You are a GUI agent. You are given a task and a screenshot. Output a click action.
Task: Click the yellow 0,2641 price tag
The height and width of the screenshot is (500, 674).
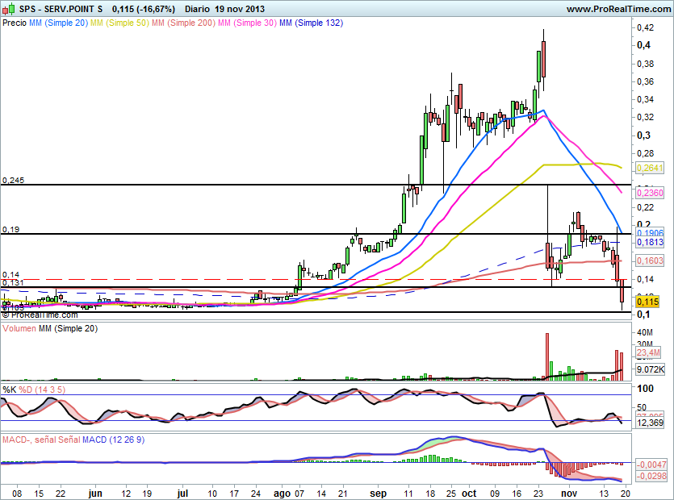(650, 168)
